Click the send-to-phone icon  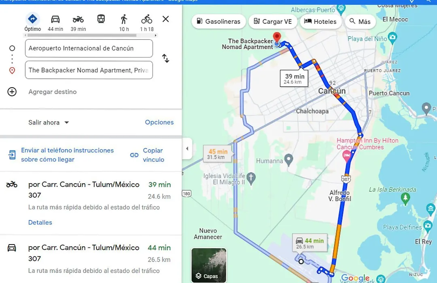tap(12, 154)
